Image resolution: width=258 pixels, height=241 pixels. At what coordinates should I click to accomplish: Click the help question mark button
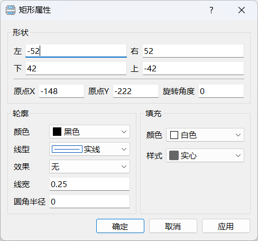211,10
